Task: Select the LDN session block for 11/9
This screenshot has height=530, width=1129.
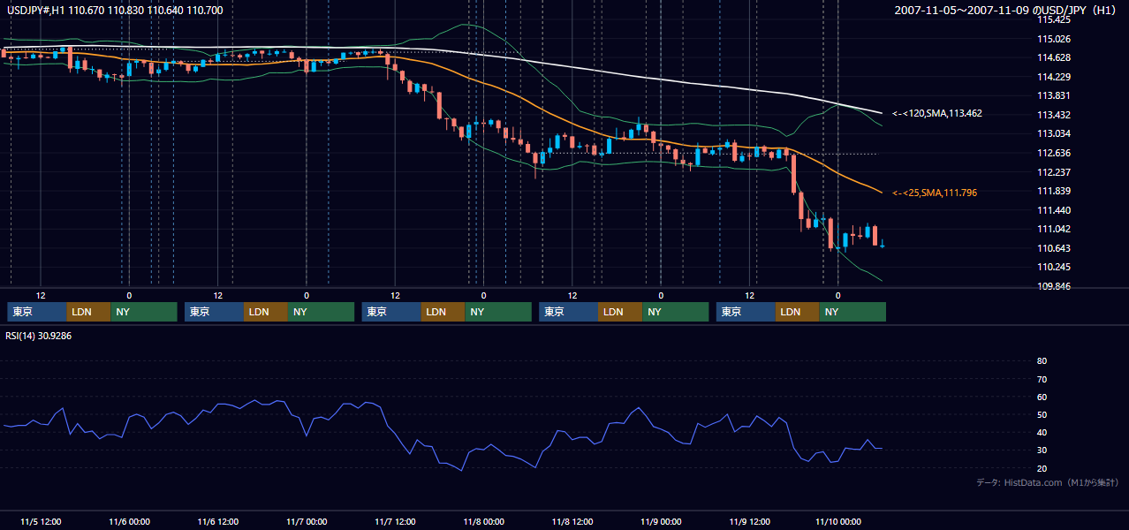Action: (798, 312)
